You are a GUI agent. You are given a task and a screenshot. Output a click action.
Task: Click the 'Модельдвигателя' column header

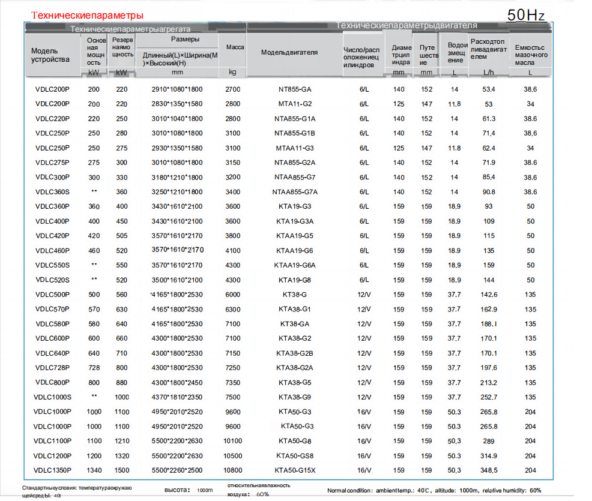coord(289,52)
